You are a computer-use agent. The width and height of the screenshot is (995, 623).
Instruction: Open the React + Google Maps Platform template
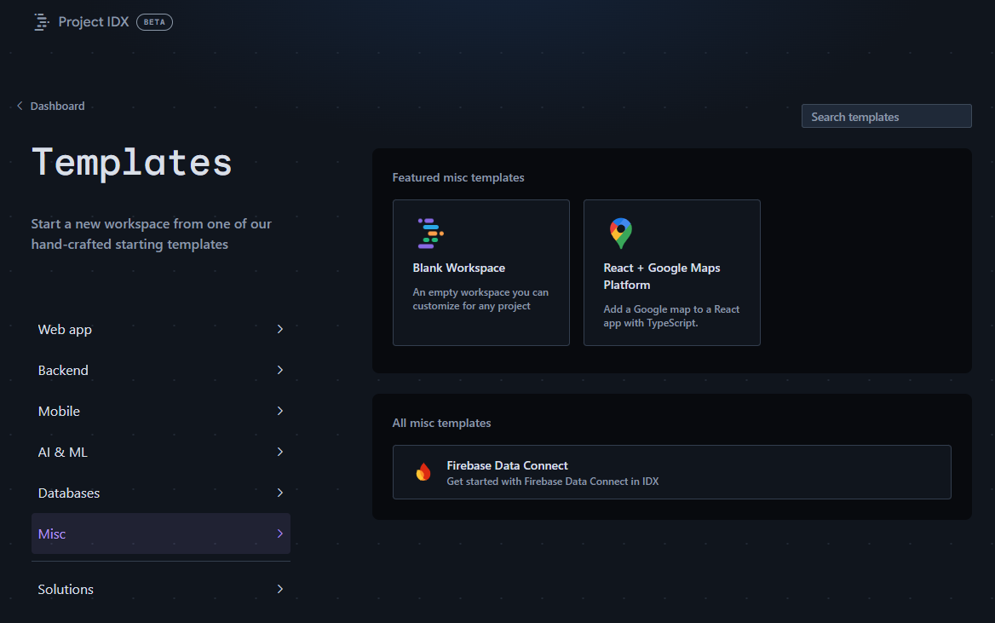[x=671, y=273]
